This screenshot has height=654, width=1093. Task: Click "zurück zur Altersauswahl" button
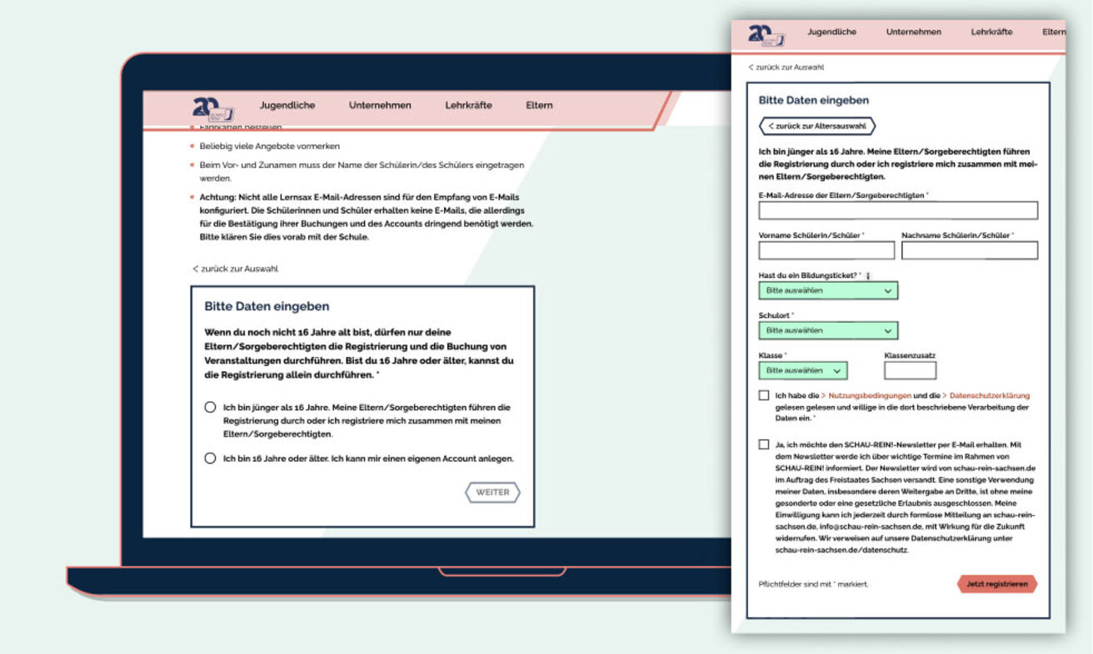click(x=816, y=126)
